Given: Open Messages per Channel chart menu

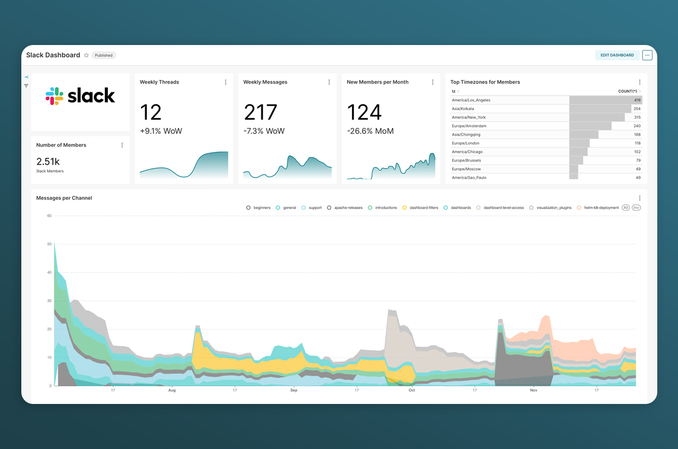Looking at the screenshot, I should 639,198.
